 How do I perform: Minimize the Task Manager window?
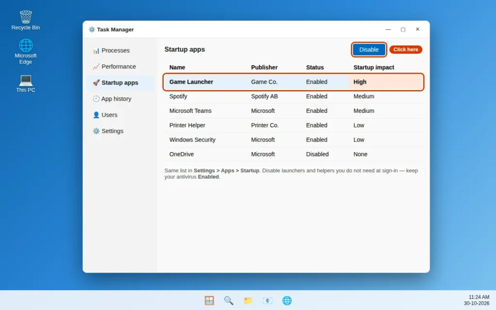(x=388, y=30)
